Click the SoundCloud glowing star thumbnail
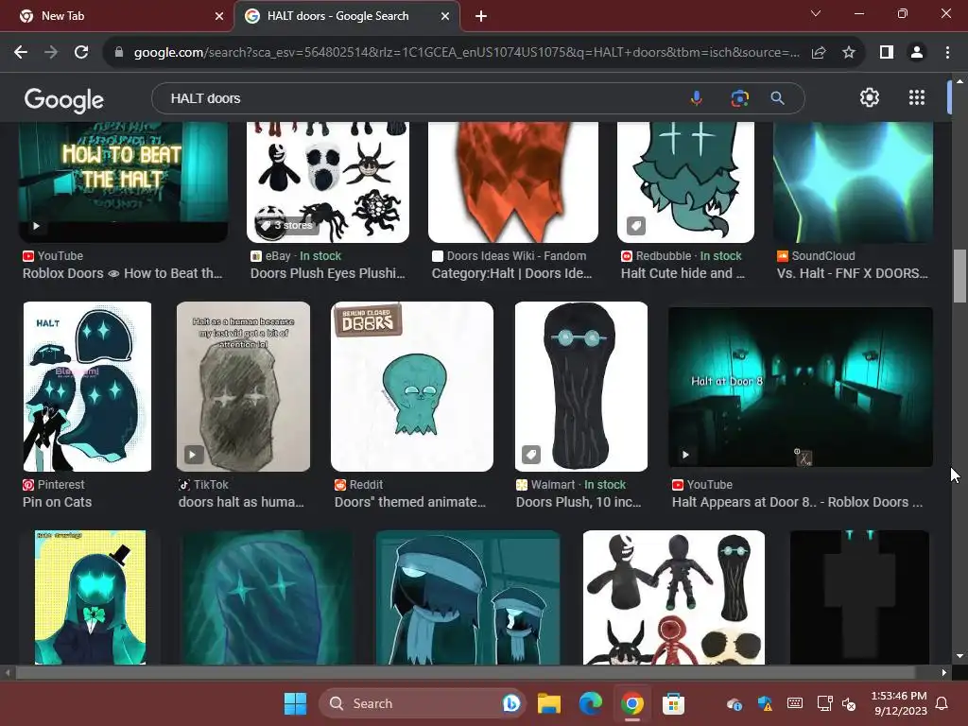The height and width of the screenshot is (726, 968). coord(853,182)
